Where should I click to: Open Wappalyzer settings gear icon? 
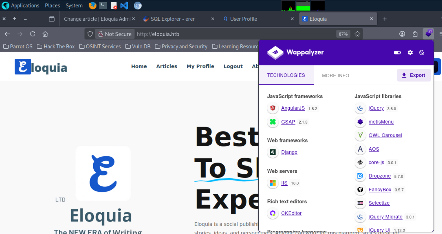click(410, 53)
